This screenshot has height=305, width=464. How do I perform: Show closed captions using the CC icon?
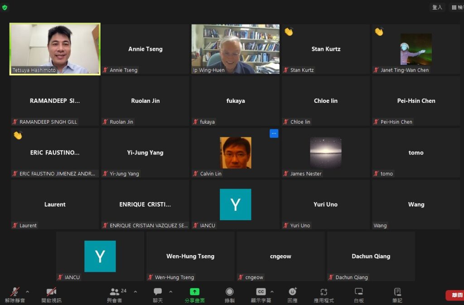coord(261,295)
